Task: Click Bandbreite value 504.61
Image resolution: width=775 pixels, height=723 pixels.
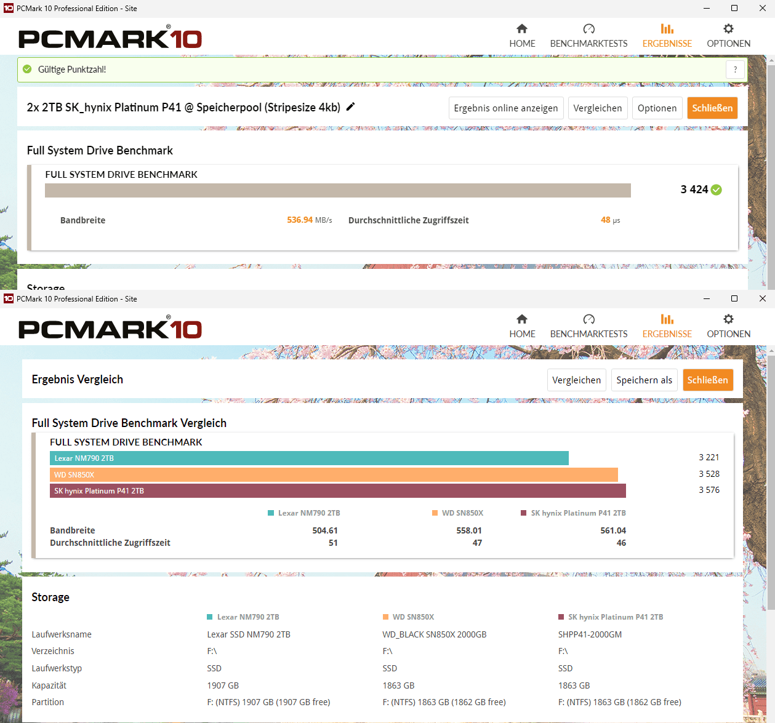Action: [x=325, y=530]
